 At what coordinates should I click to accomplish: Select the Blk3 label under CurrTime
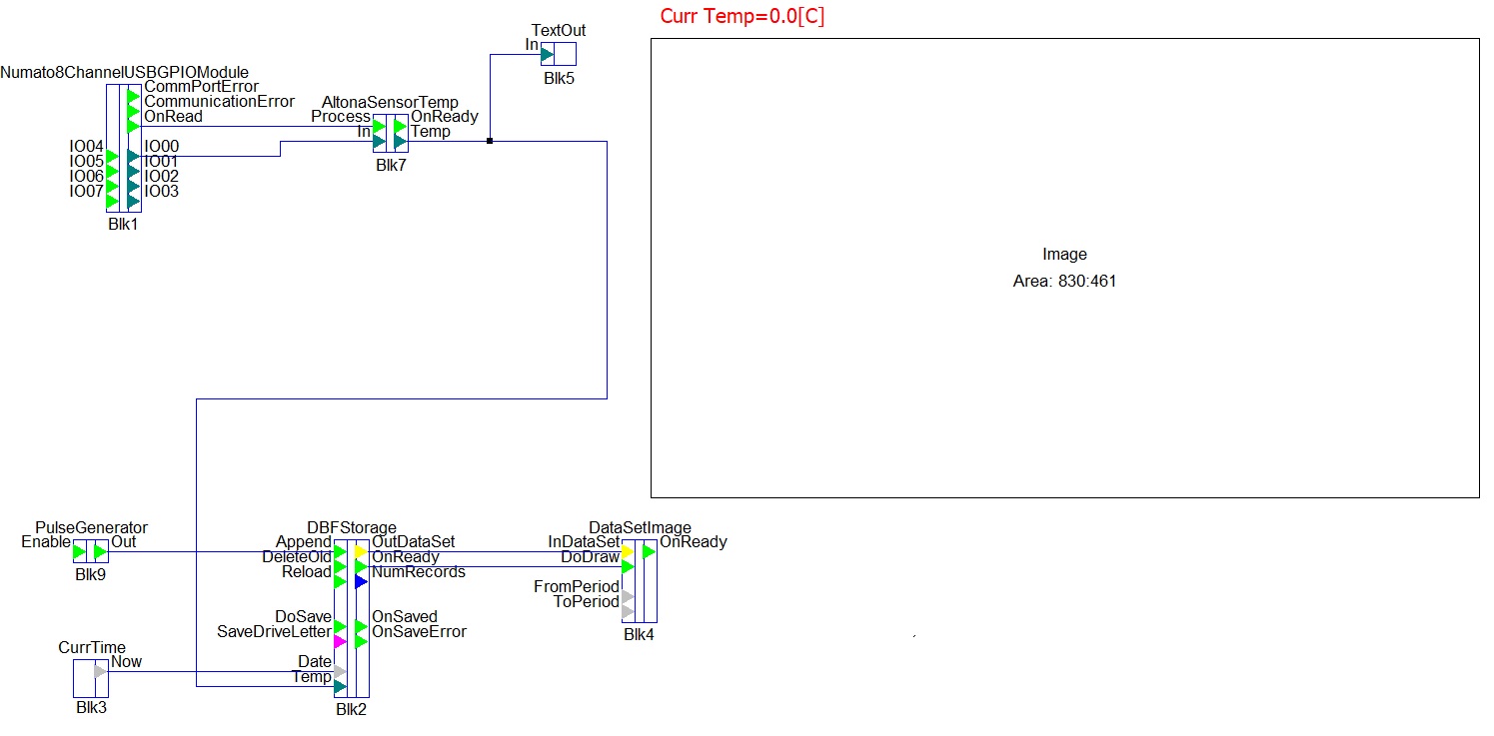click(x=90, y=708)
